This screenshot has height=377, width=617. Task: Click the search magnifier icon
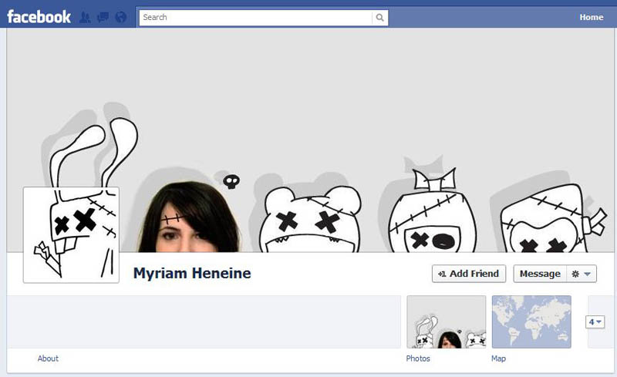coord(380,17)
